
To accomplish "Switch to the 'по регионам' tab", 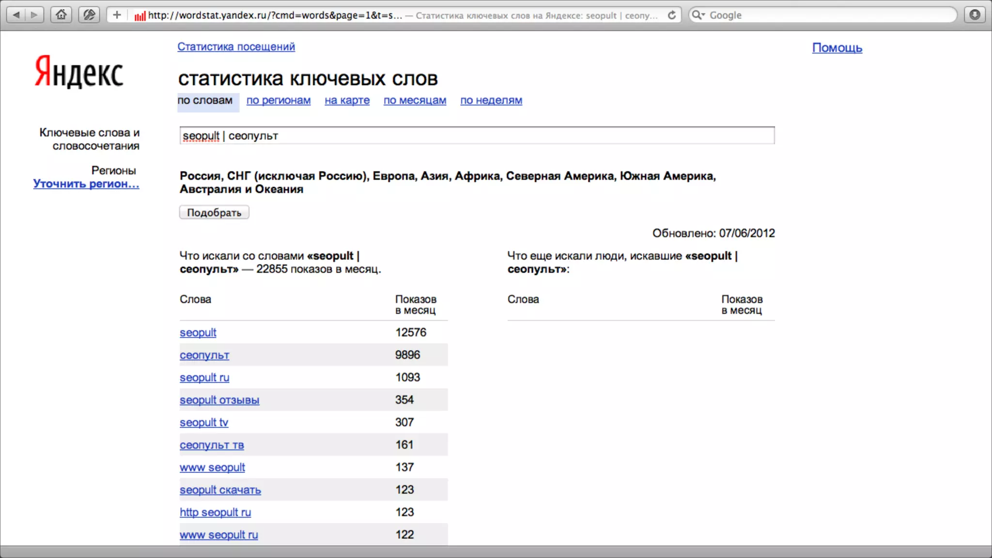I will (x=279, y=100).
